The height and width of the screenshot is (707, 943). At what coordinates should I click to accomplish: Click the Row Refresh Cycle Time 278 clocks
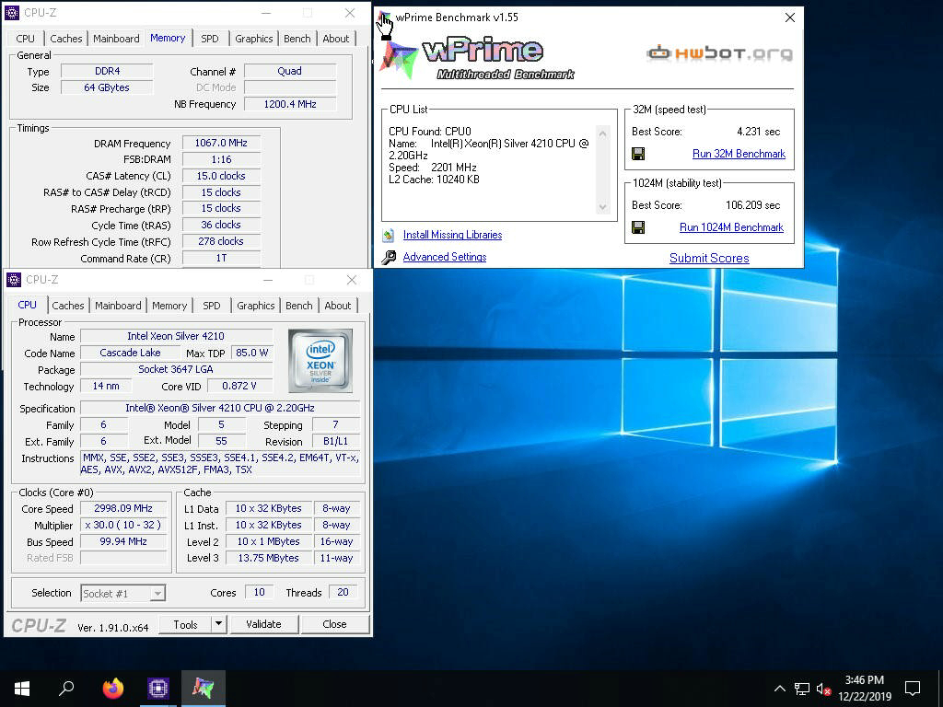point(221,241)
